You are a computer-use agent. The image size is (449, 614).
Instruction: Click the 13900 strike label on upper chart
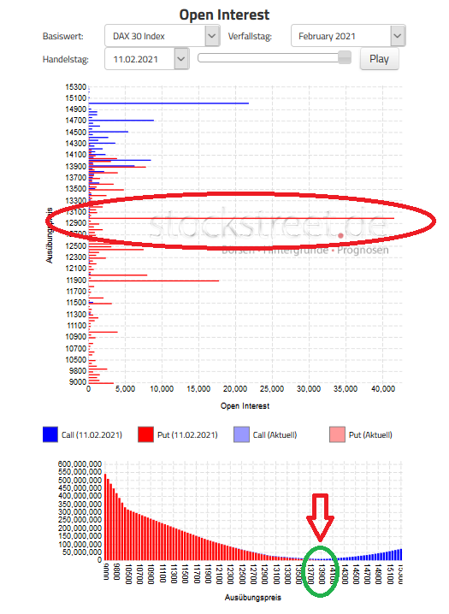[x=76, y=167]
